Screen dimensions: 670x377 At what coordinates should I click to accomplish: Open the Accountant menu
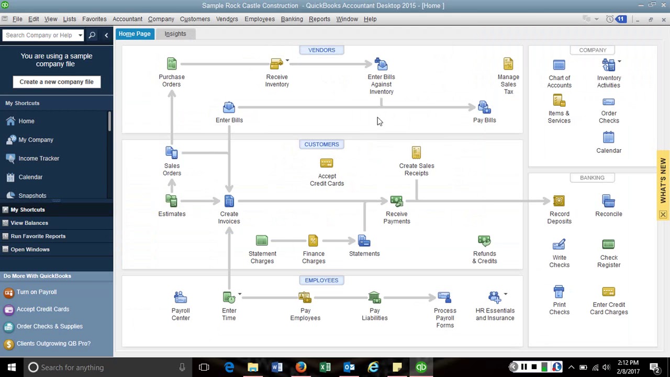(127, 19)
